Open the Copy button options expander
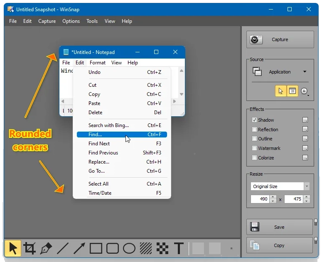The width and height of the screenshot is (322, 262). (x=316, y=241)
